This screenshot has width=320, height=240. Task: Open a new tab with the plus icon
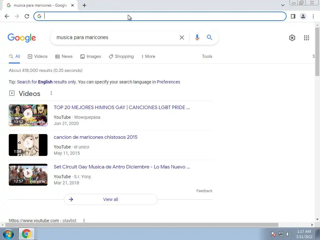tap(84, 6)
